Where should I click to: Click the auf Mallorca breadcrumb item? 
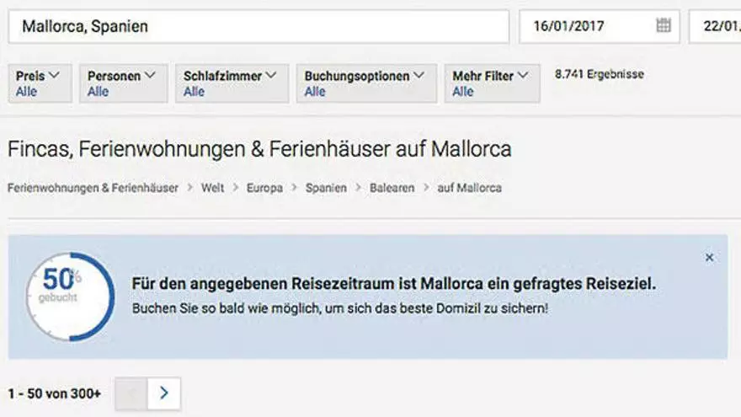click(x=469, y=188)
